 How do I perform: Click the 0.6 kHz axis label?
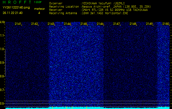[x=2, y=104]
